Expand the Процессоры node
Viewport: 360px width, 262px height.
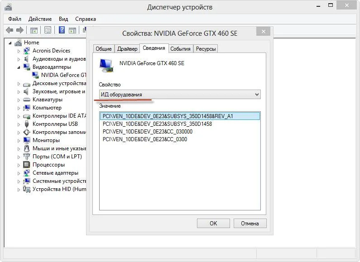(x=19, y=165)
